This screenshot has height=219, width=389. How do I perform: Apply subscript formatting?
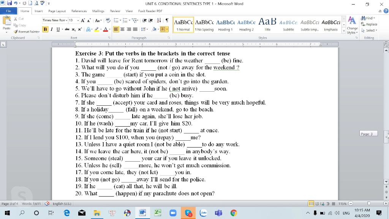click(x=74, y=29)
